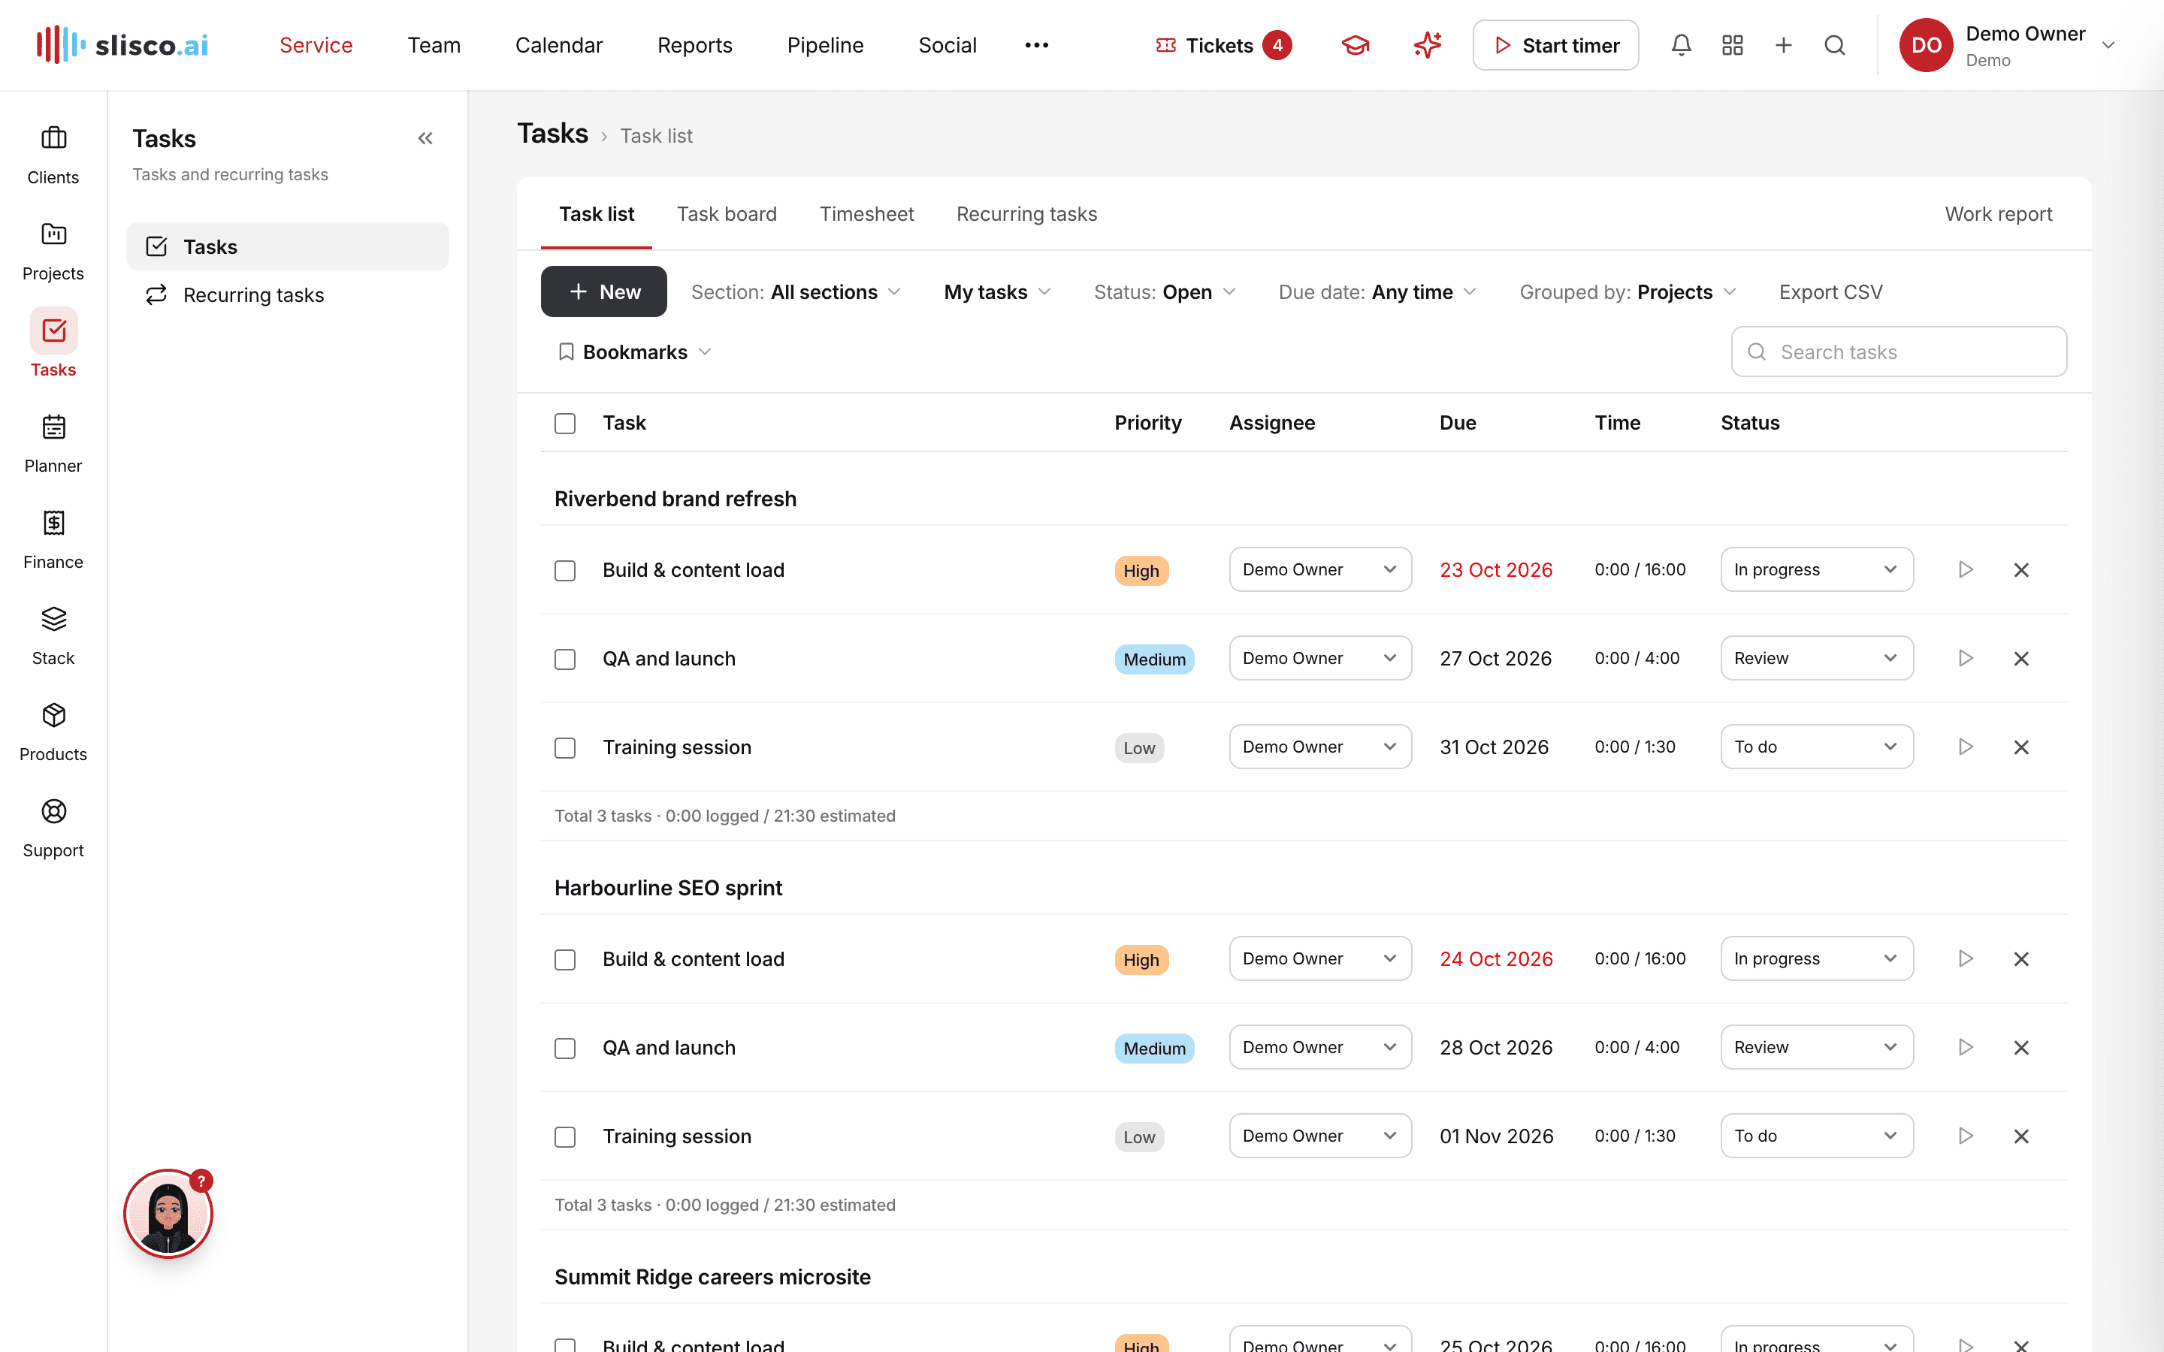Switch to the Recurring tasks tab
The width and height of the screenshot is (2164, 1352).
(1026, 214)
